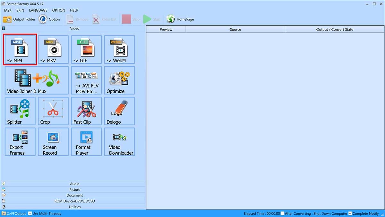Image resolution: width=385 pixels, height=217 pixels.
Task: Open the GIF converter
Action: click(86, 49)
